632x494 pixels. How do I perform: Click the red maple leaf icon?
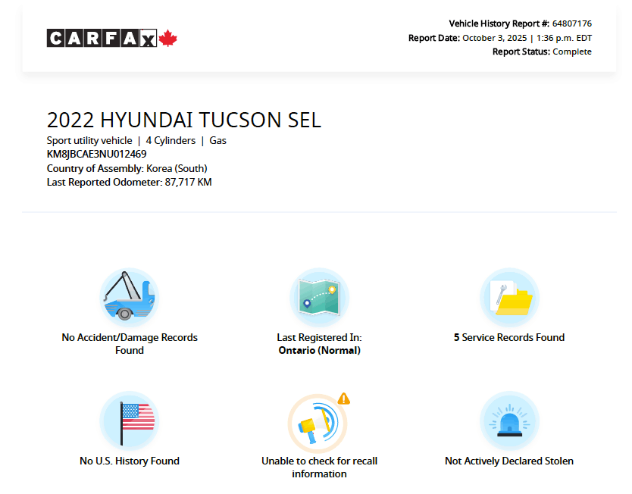click(x=168, y=38)
